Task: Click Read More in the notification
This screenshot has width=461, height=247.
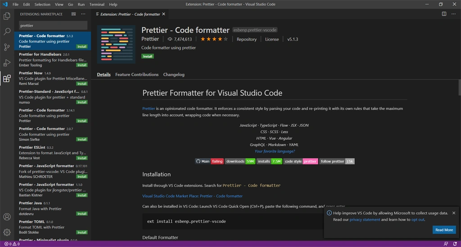Action: 444,229
